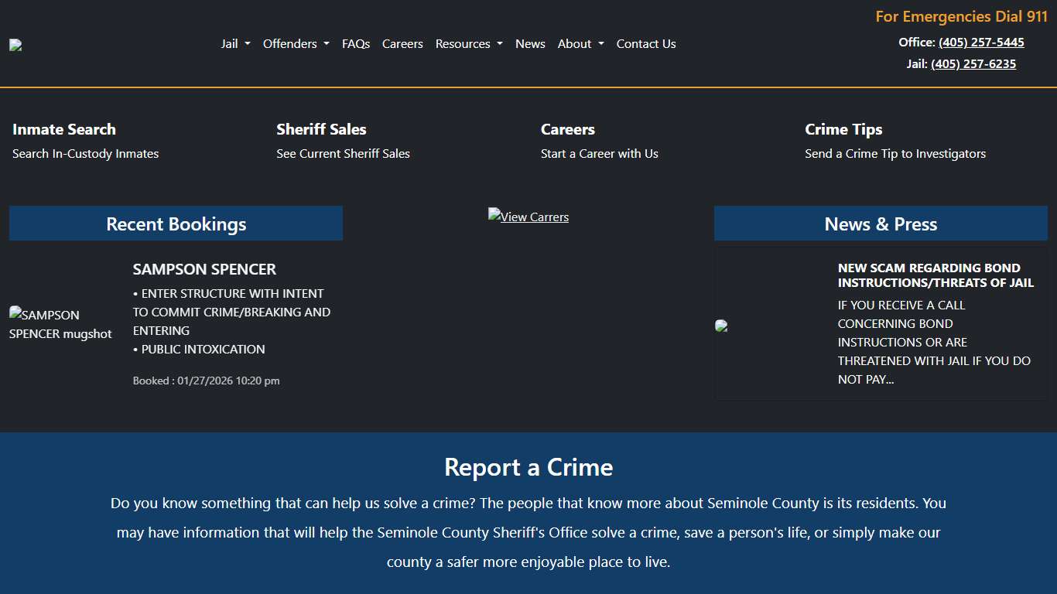Open the Recent Bookings panel header
This screenshot has width=1057, height=594.
click(x=176, y=224)
